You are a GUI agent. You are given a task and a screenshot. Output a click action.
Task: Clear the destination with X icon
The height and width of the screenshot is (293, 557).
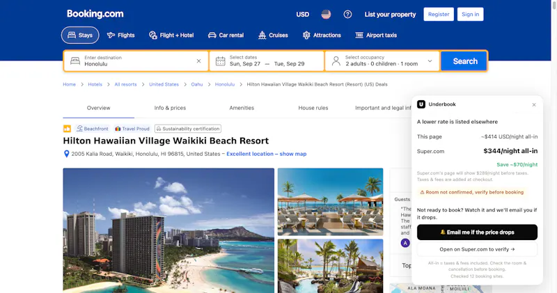pos(198,61)
